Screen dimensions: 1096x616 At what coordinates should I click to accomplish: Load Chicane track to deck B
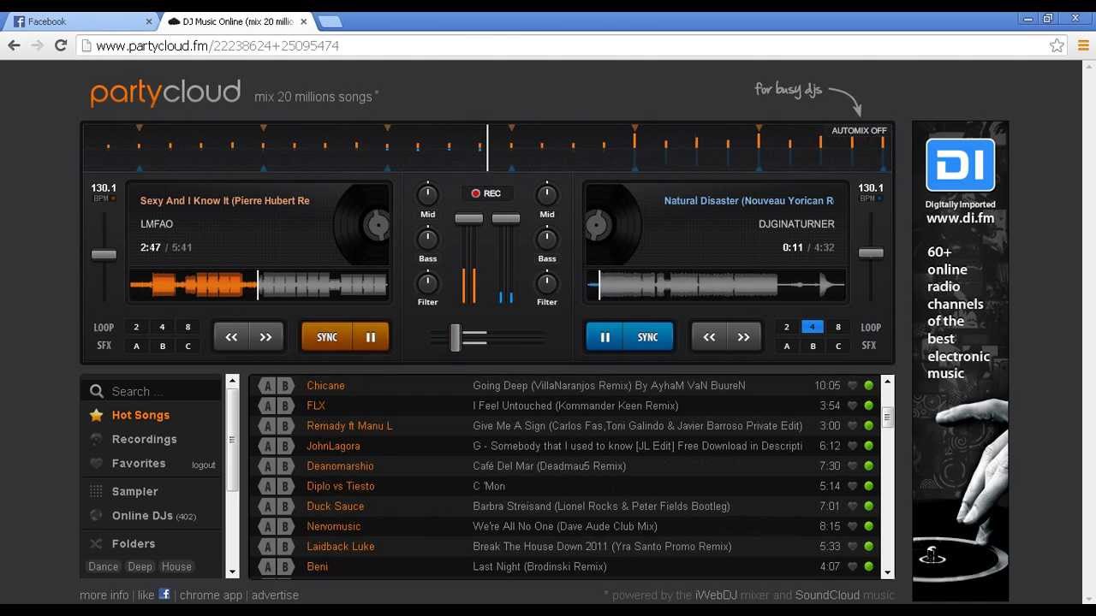285,386
